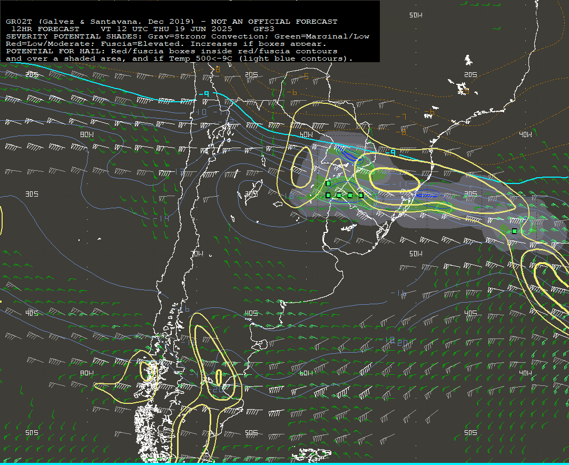This screenshot has height=465, width=569.
Task: Click the 'GFS3' model label
Action: click(x=264, y=29)
